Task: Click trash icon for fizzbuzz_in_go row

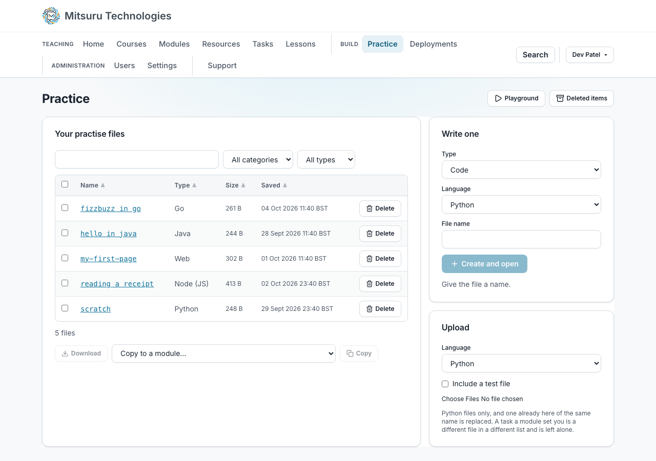Action: (x=370, y=208)
